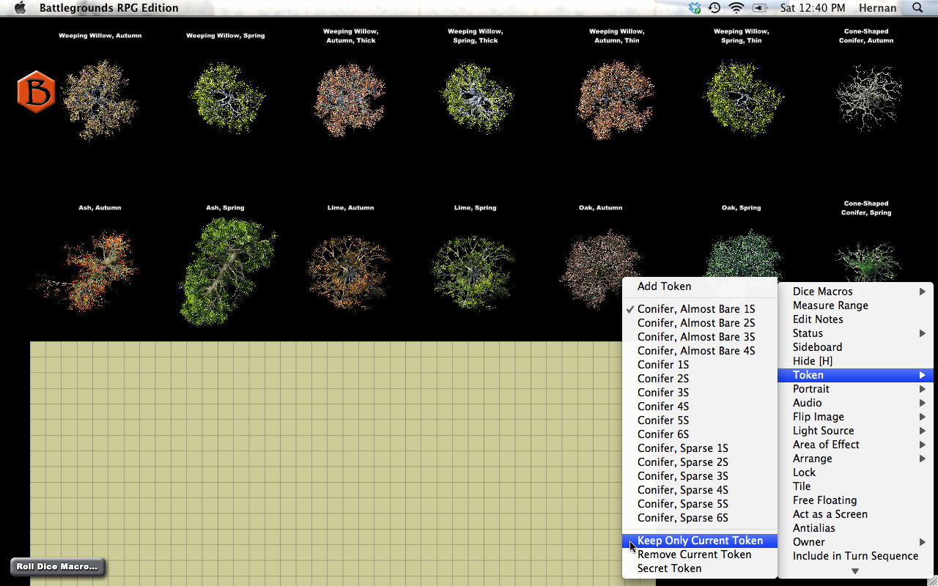
Task: Select the Ash, Autumn tree image
Action: [x=88, y=271]
